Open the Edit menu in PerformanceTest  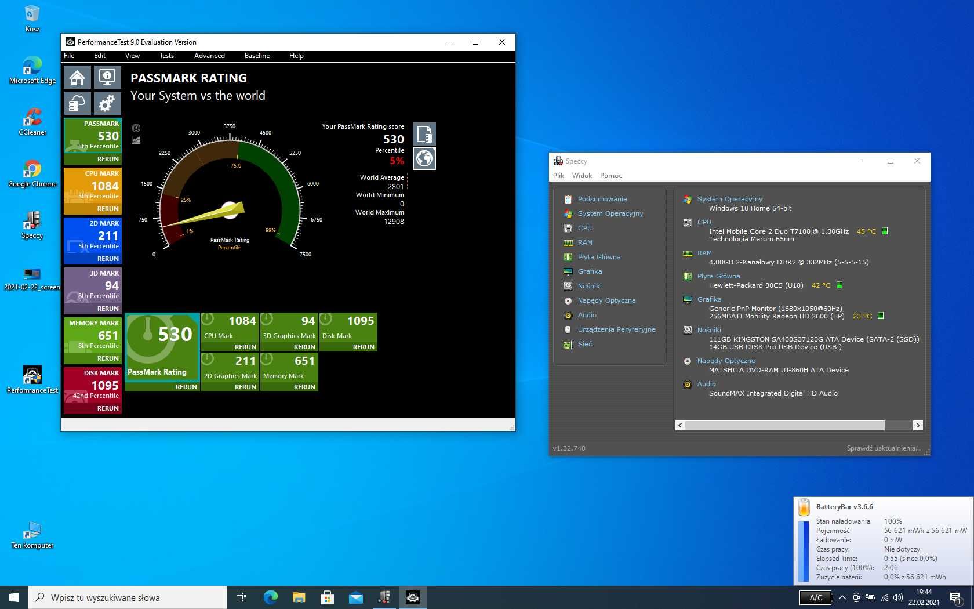click(x=100, y=56)
